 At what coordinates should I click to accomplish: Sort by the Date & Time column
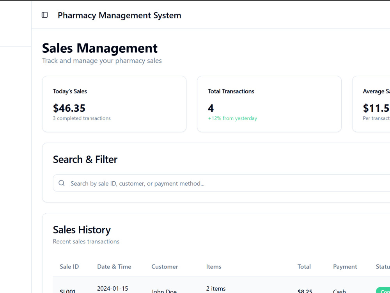click(114, 266)
